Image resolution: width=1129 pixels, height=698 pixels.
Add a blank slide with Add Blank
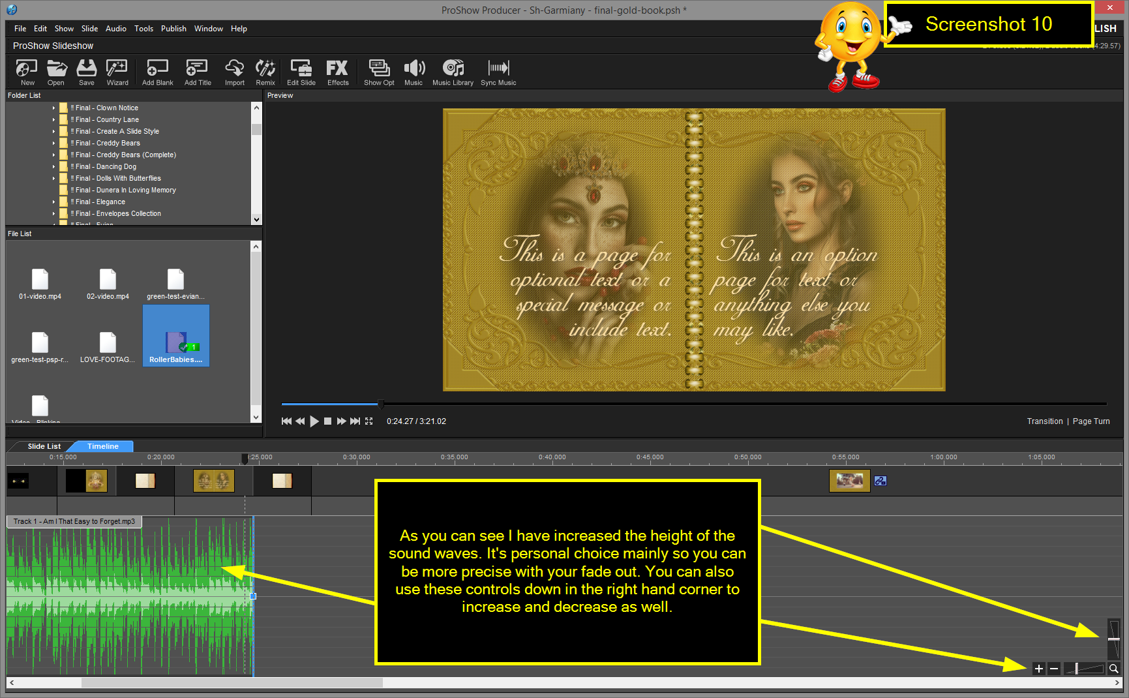coord(158,72)
